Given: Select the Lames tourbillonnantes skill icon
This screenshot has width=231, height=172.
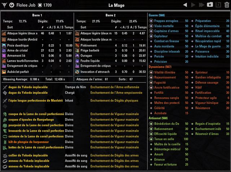Looking at the screenshot, I should pos(4,61).
